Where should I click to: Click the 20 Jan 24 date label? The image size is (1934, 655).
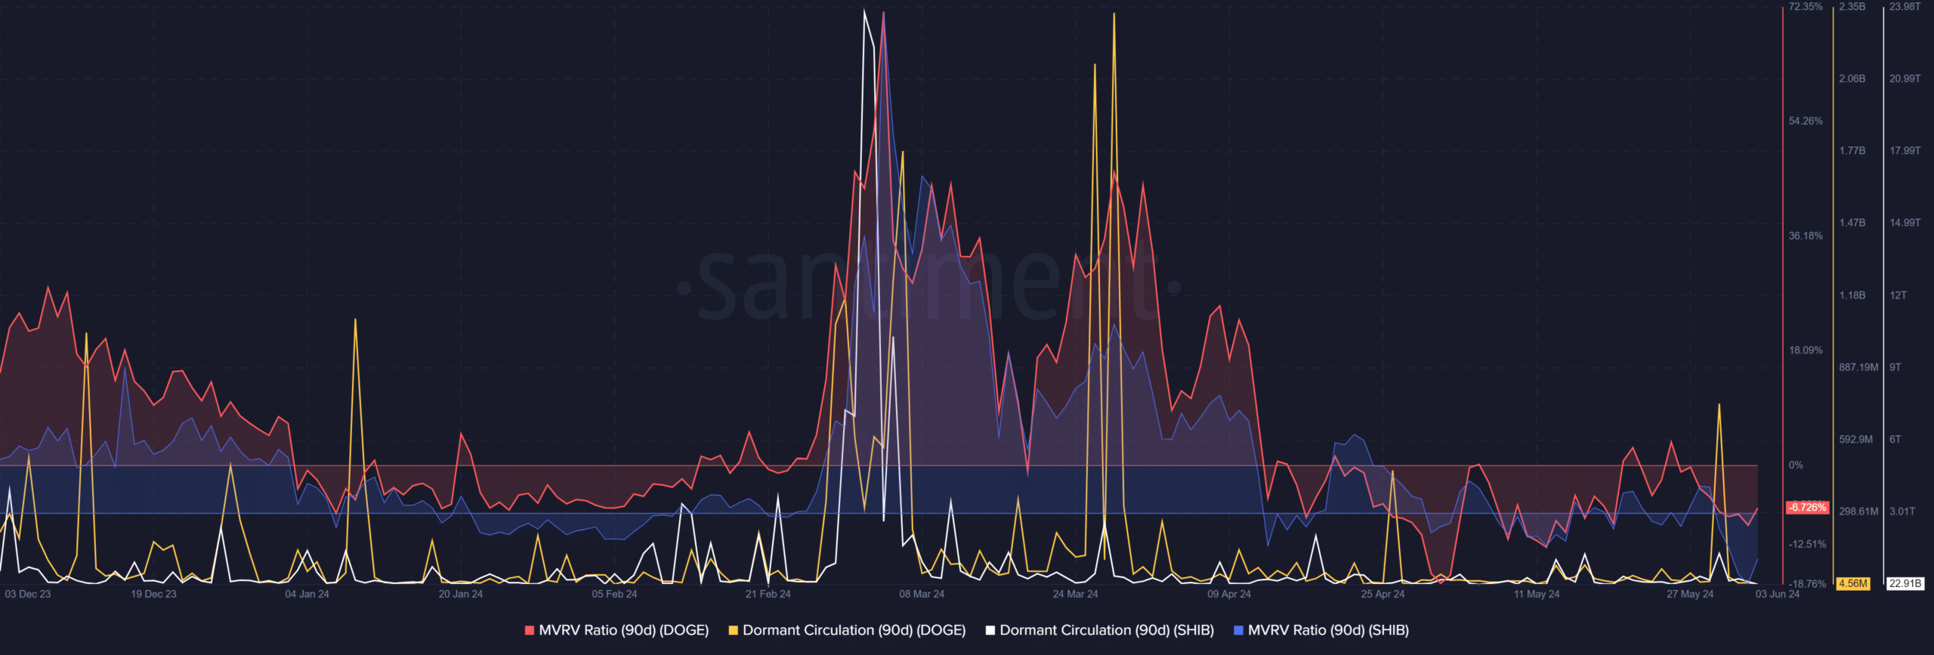coord(461,594)
